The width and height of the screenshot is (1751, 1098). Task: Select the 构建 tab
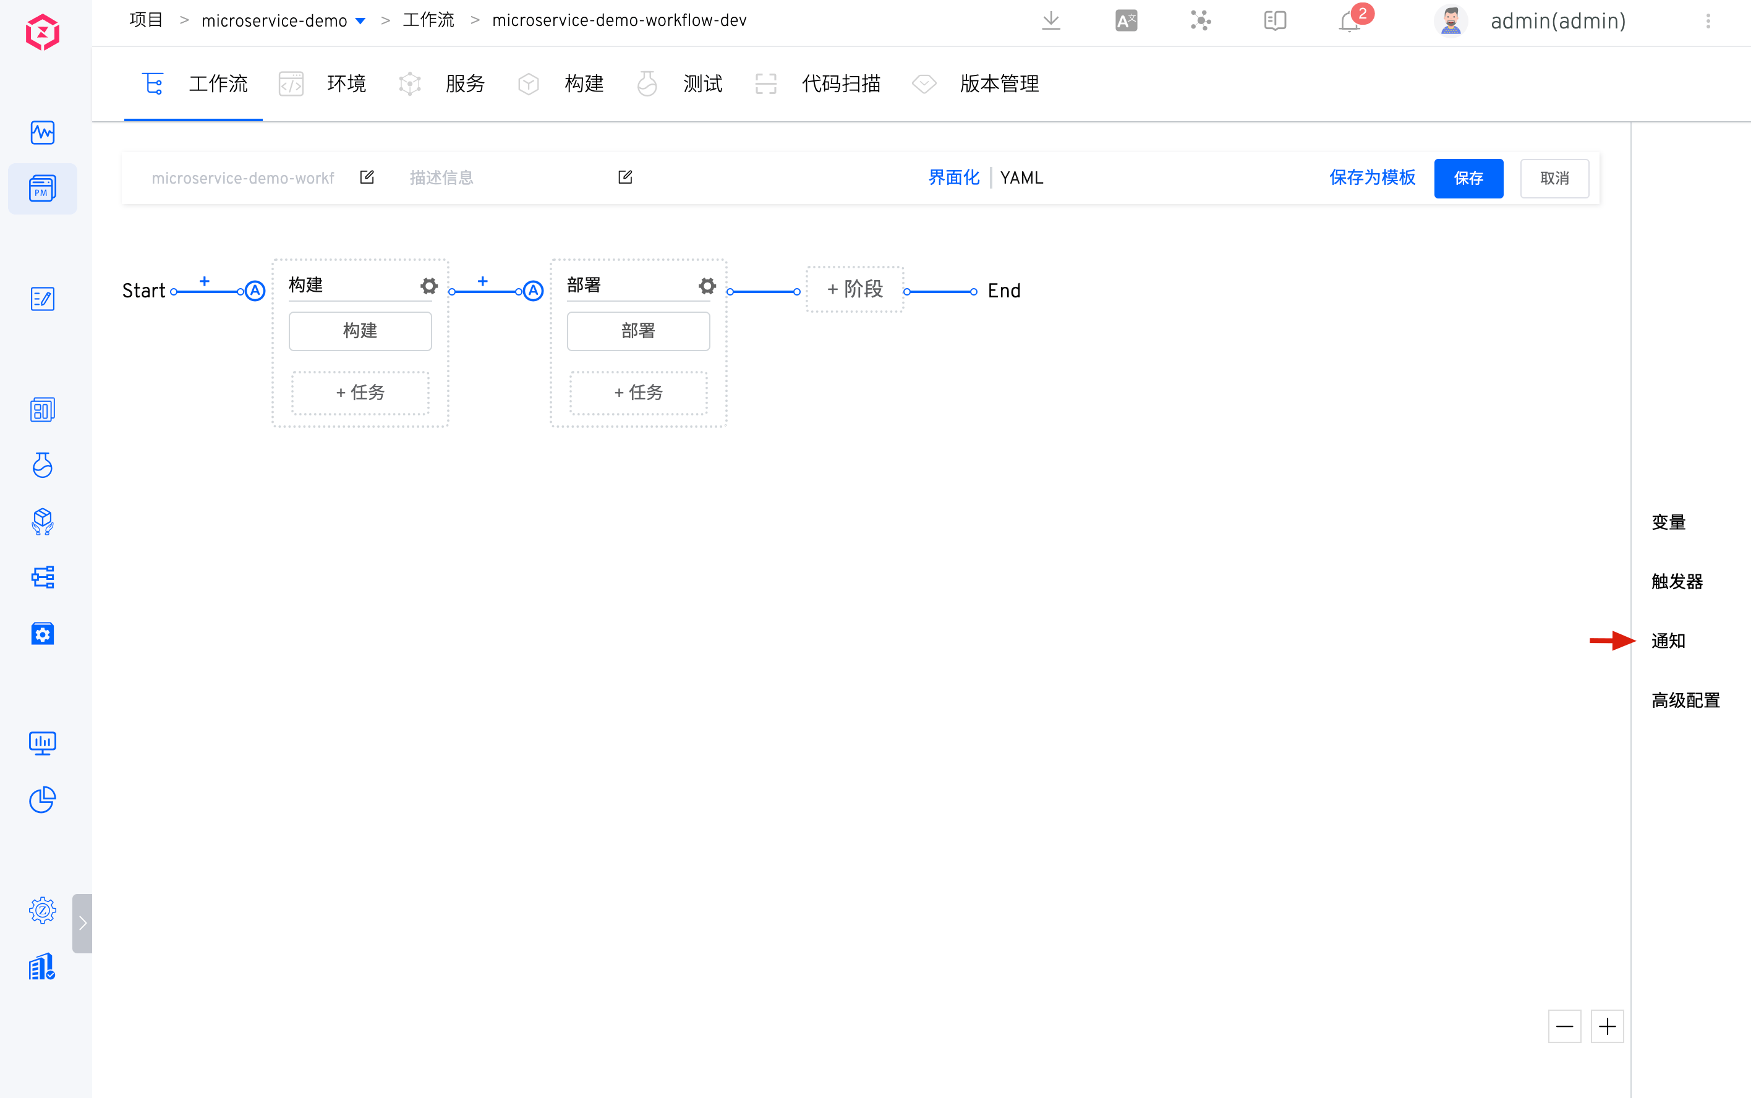[560, 83]
